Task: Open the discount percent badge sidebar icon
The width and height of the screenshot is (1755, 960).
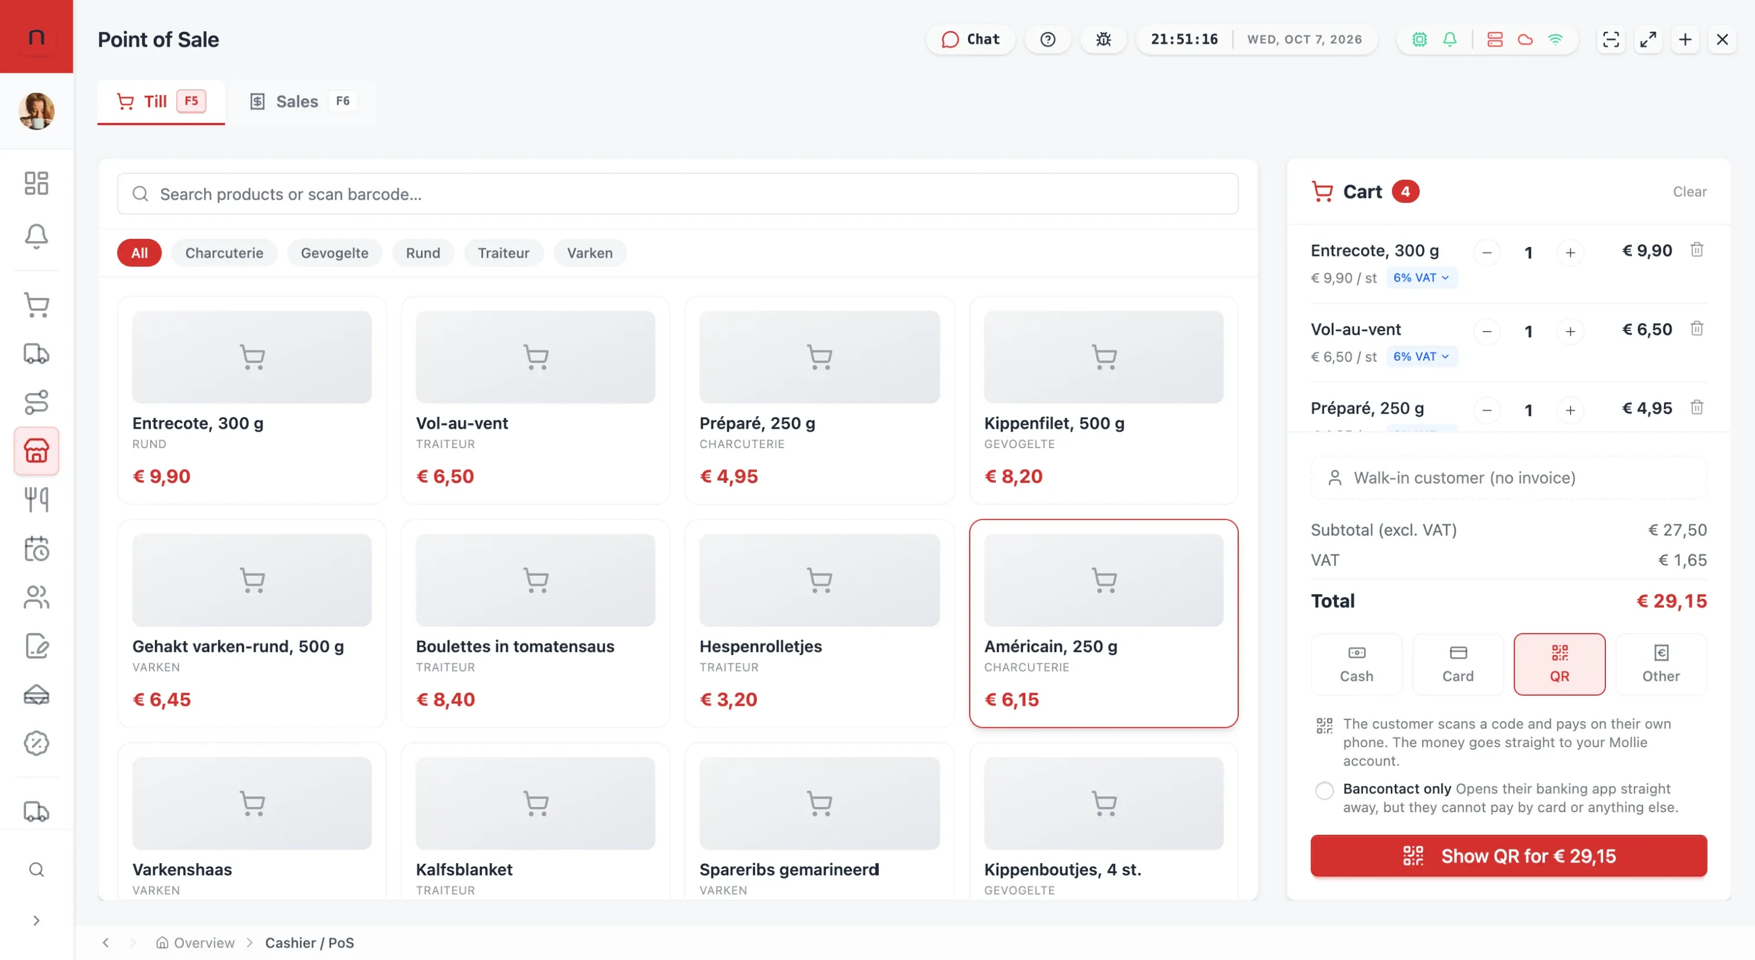Action: click(36, 744)
